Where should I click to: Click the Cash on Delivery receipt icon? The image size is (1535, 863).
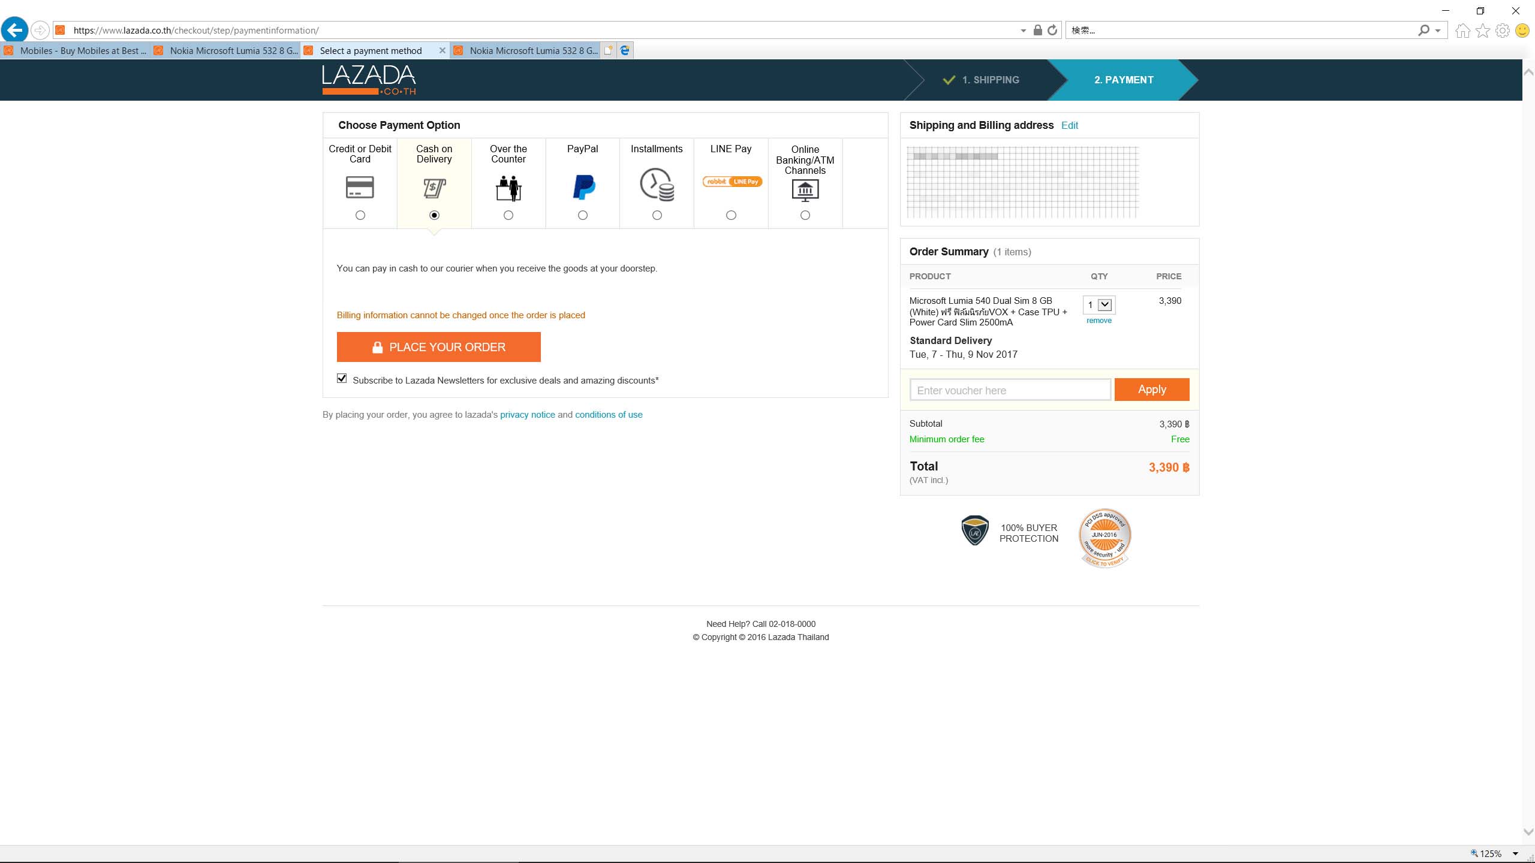(434, 188)
